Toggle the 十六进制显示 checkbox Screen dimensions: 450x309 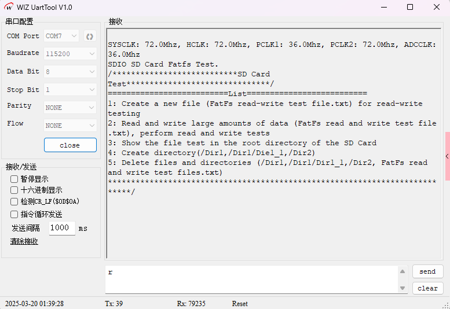(14, 190)
